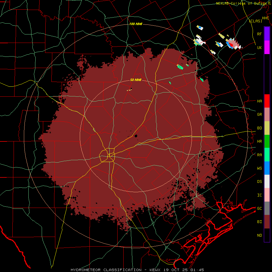Click the Hydrometeor Classification KEWX timestamp caption
This screenshot has height=272, width=272.
click(x=137, y=270)
